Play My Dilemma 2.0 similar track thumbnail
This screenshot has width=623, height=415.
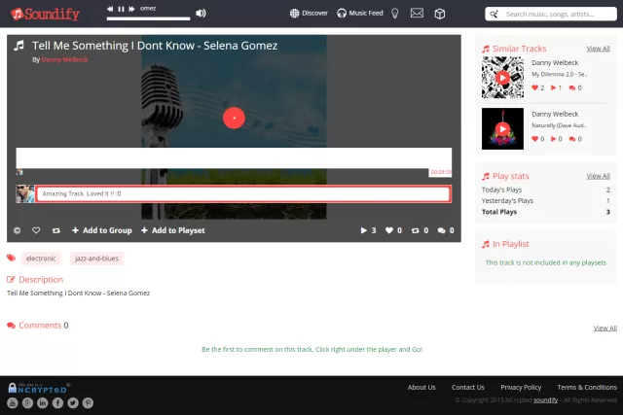tap(502, 78)
